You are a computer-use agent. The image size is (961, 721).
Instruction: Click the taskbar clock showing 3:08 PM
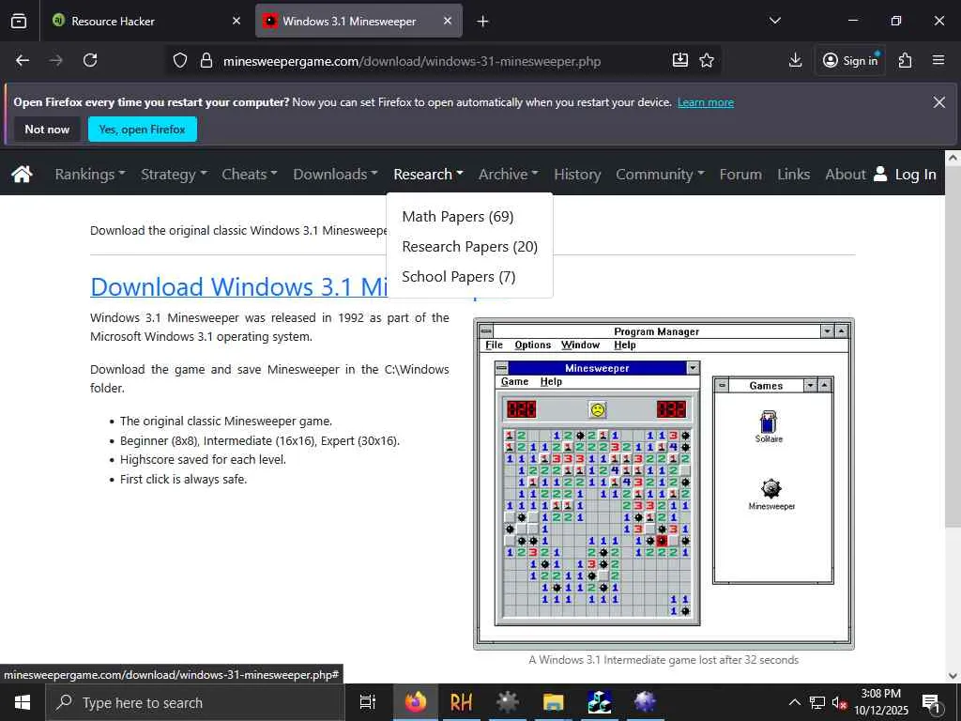(881, 702)
